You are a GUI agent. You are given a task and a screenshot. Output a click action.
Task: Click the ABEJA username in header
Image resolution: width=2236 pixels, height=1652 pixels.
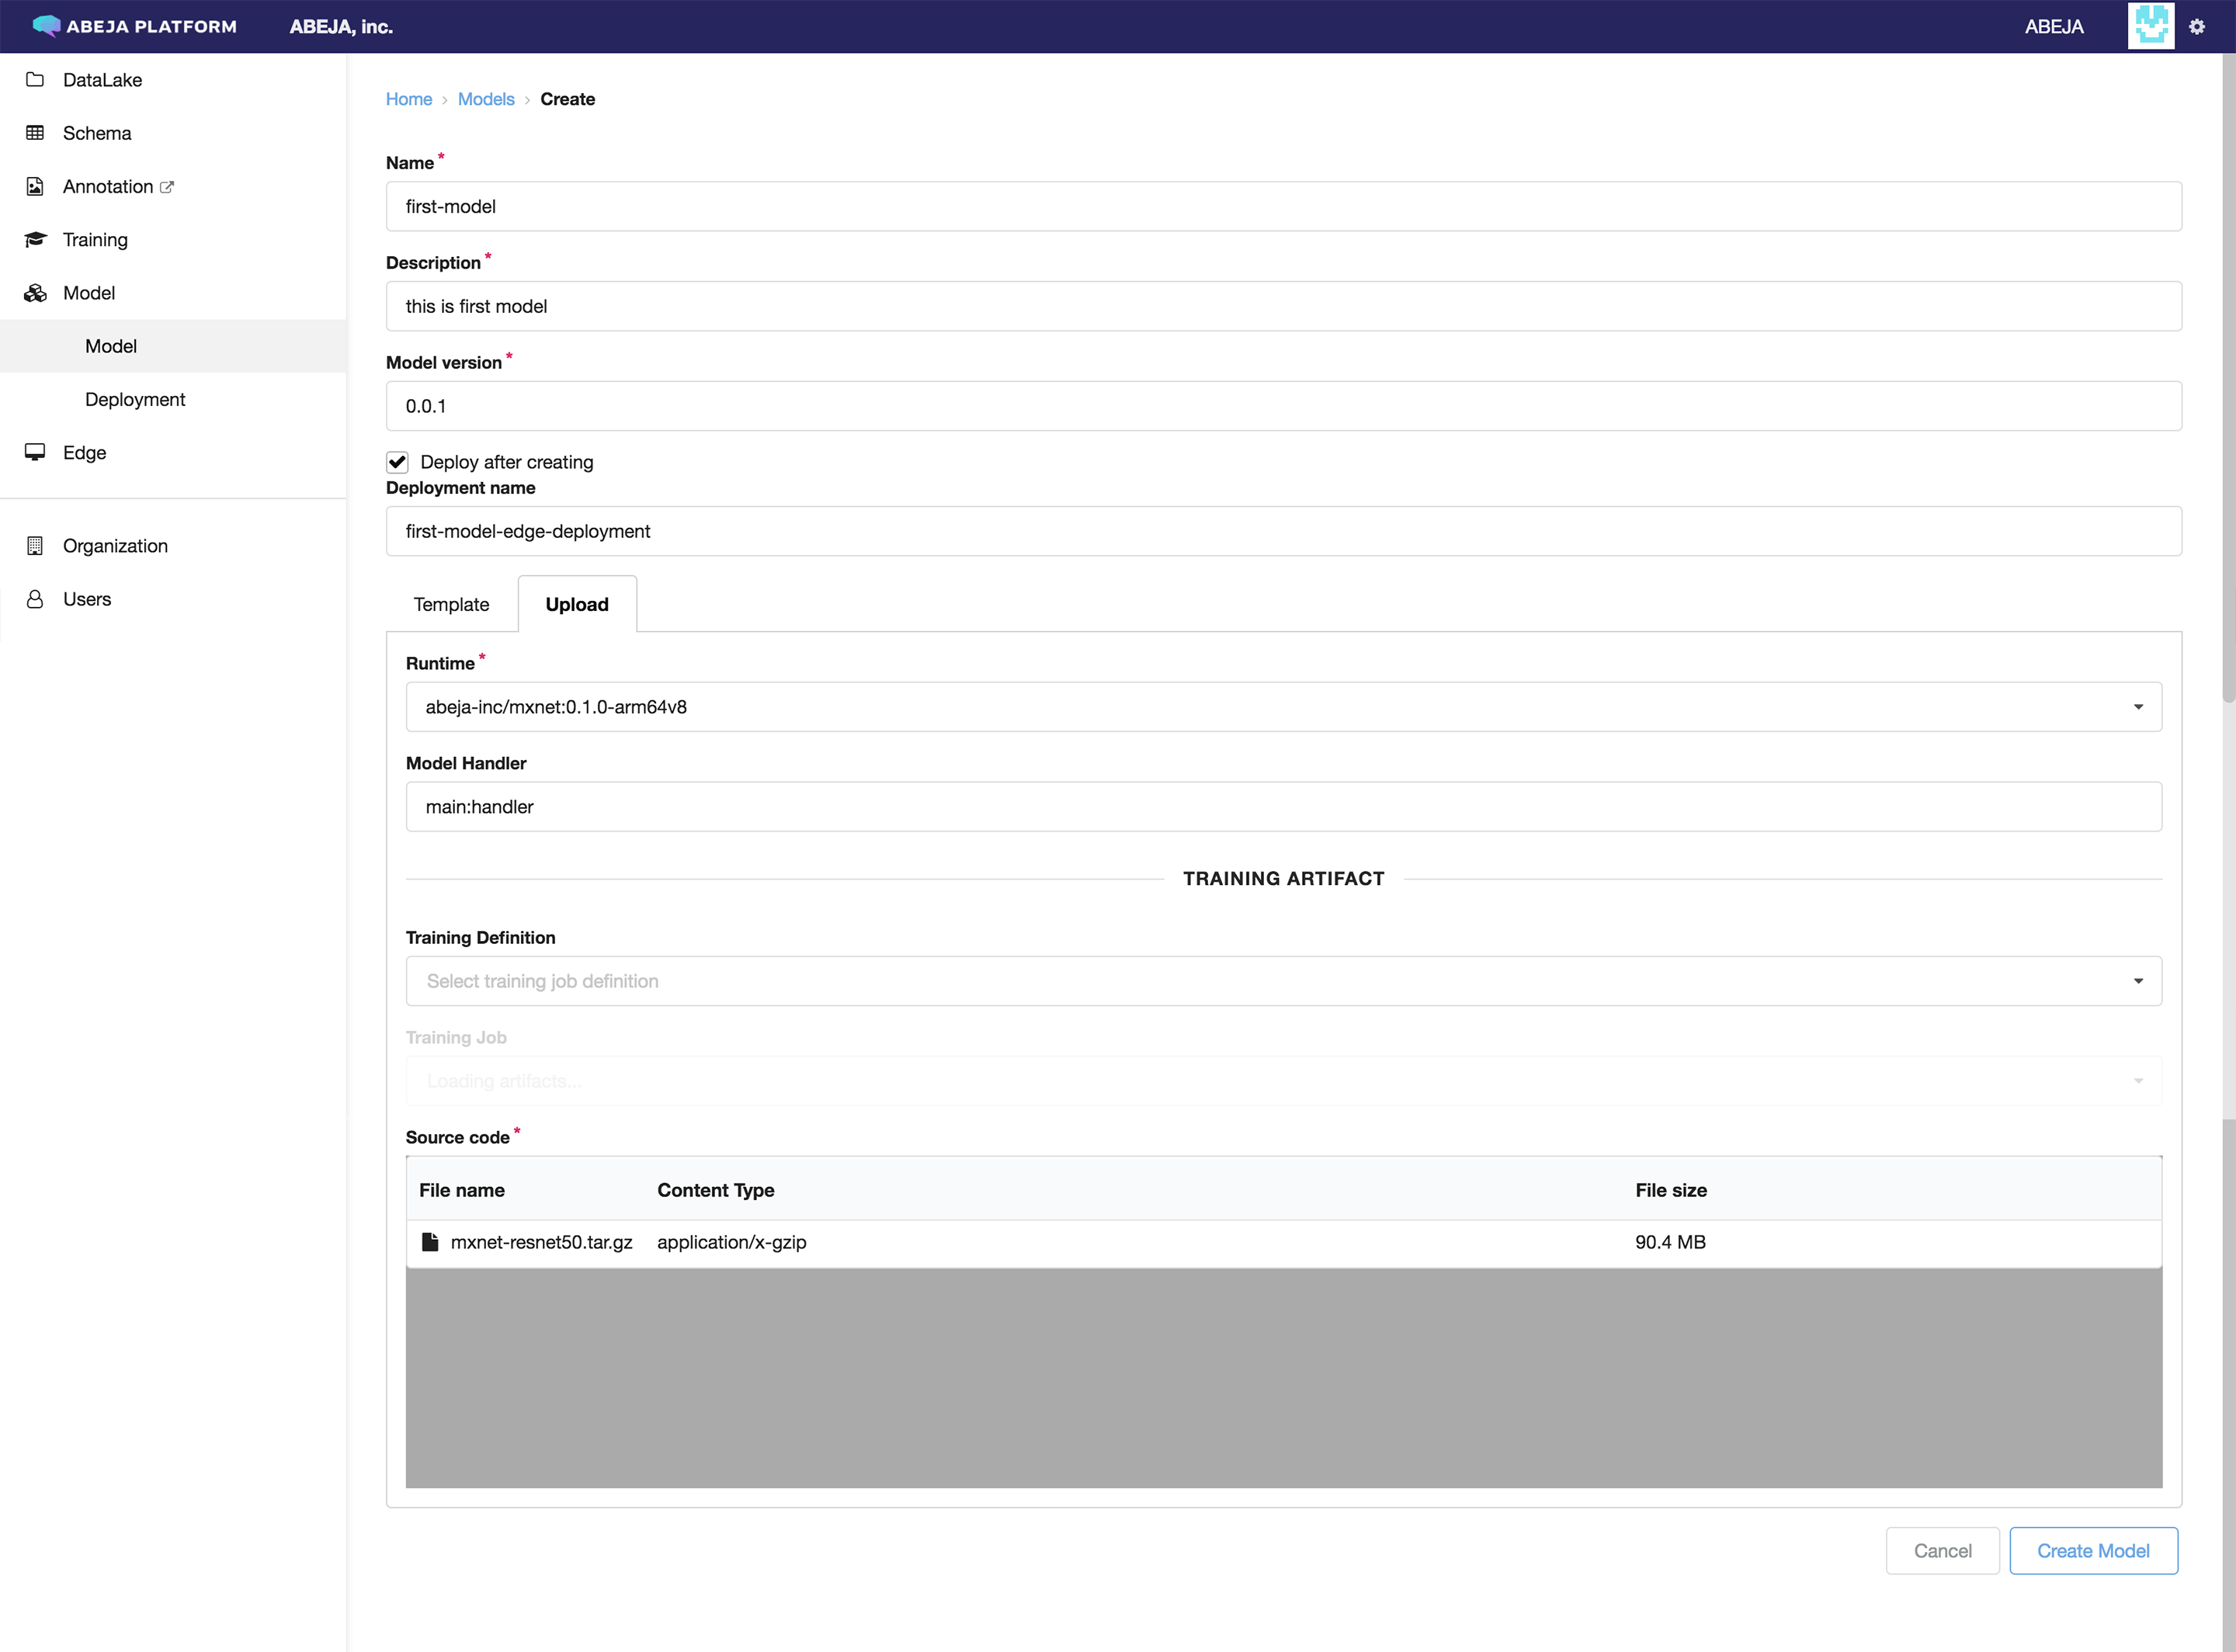(x=2054, y=27)
